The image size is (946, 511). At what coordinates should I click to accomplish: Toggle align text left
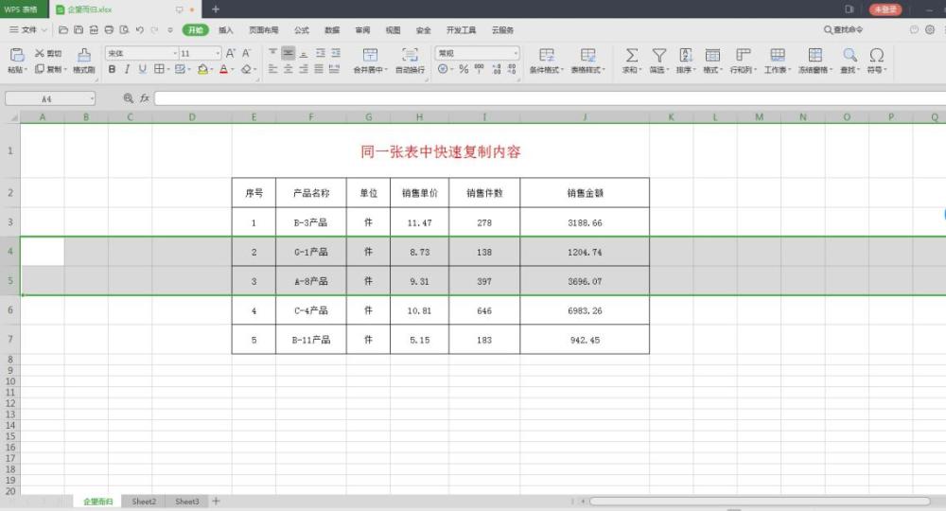click(x=272, y=69)
